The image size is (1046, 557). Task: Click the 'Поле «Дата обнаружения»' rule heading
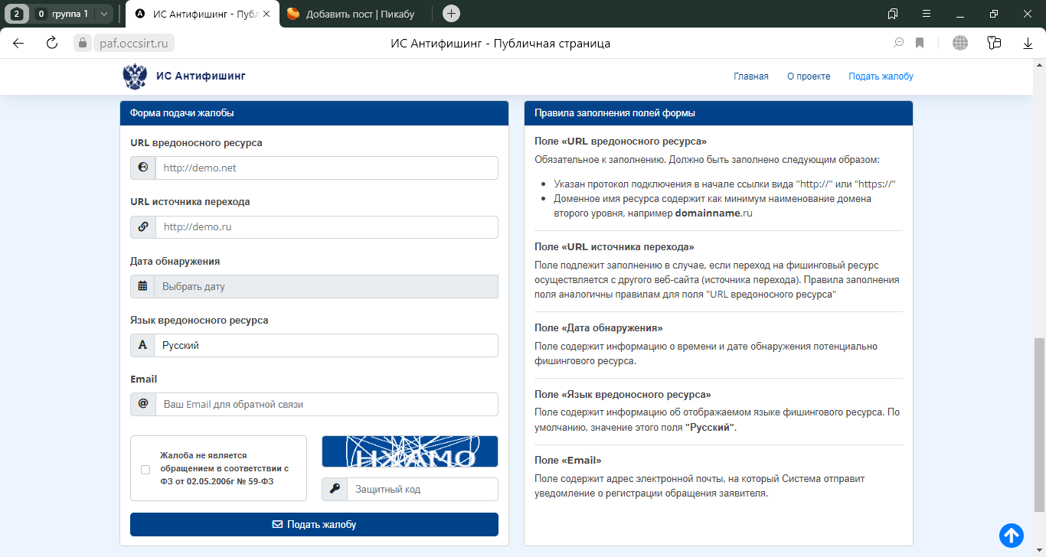point(599,328)
